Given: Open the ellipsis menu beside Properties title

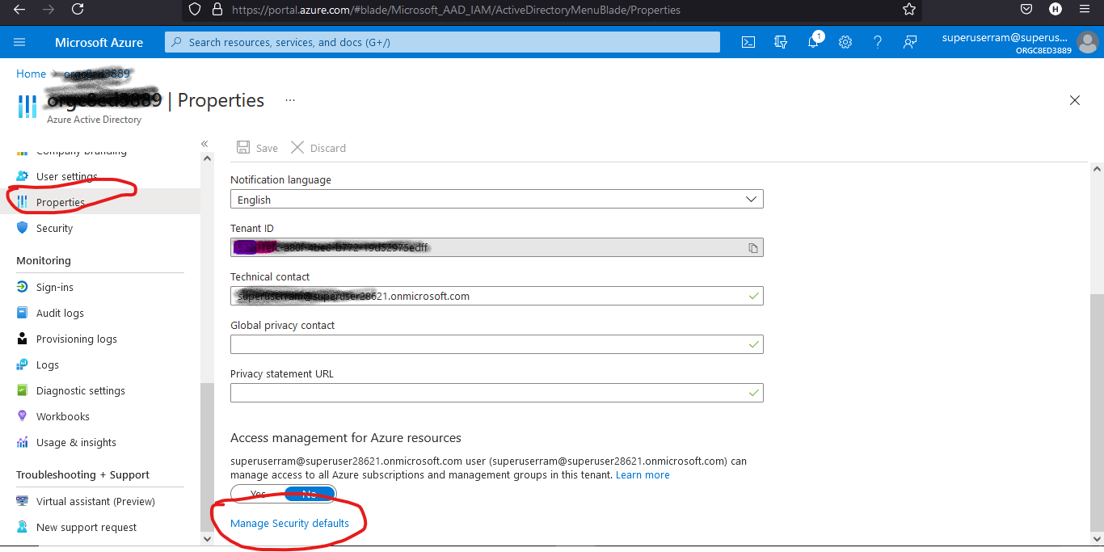Looking at the screenshot, I should coord(290,100).
